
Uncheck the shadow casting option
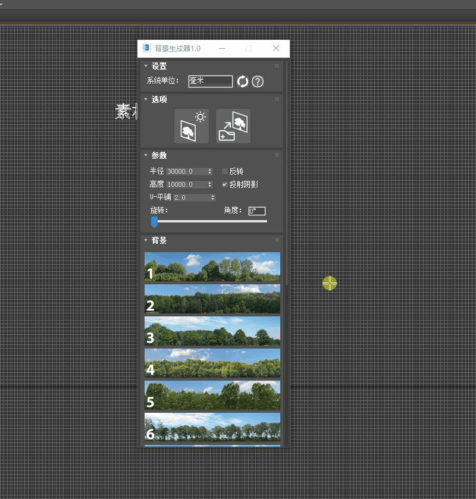coord(224,184)
